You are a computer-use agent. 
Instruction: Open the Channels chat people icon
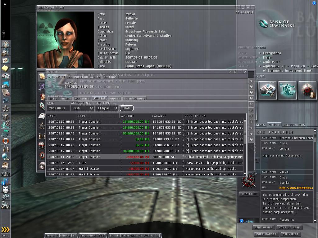6,148
